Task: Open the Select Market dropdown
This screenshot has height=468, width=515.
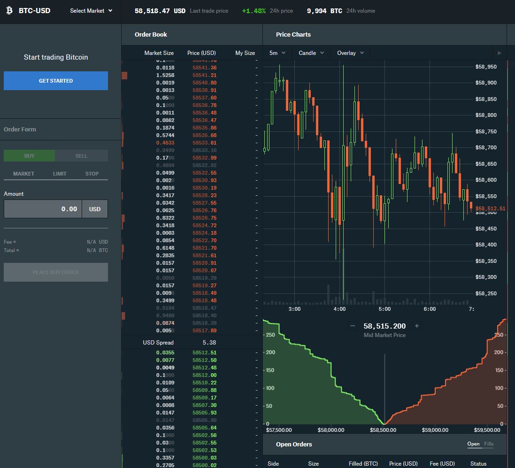Action: click(x=91, y=11)
